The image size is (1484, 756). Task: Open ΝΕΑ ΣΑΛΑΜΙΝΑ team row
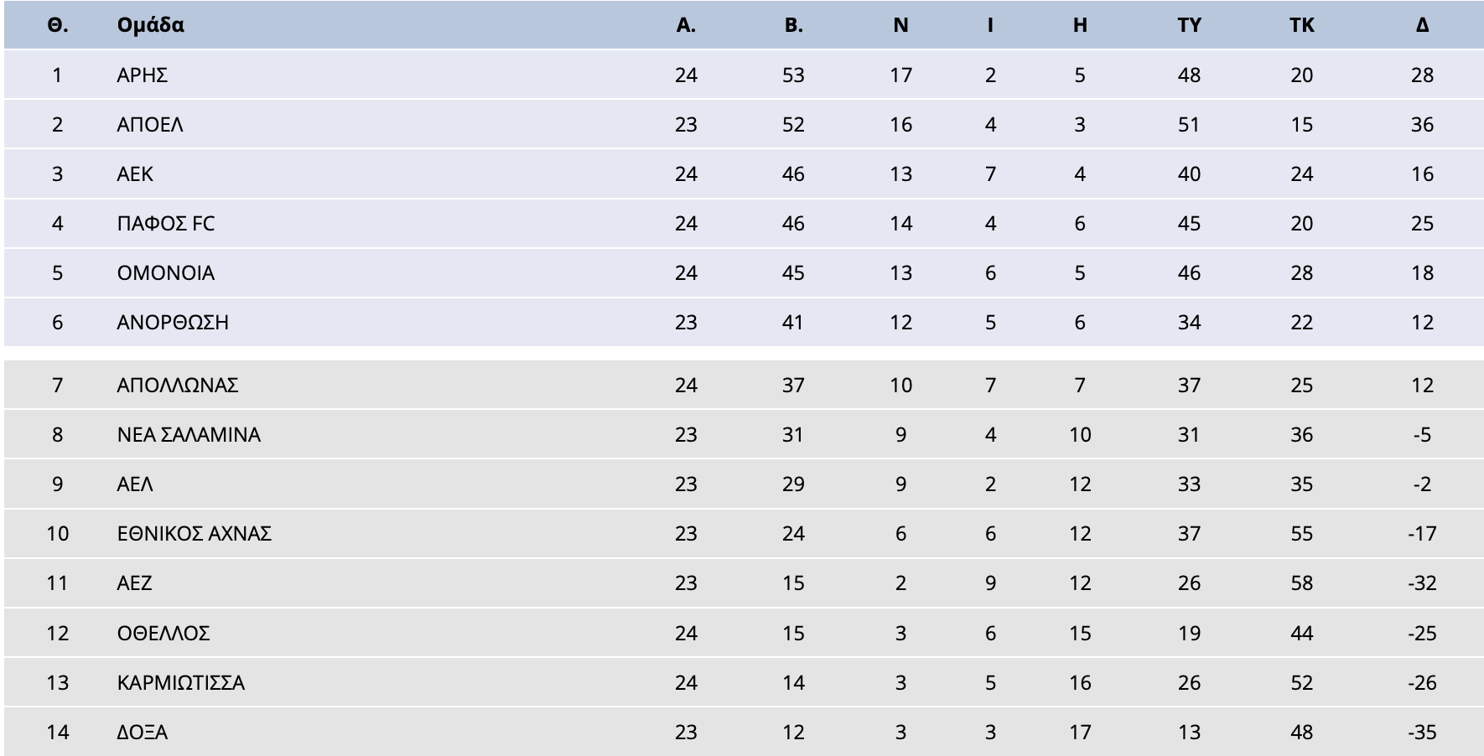click(189, 435)
